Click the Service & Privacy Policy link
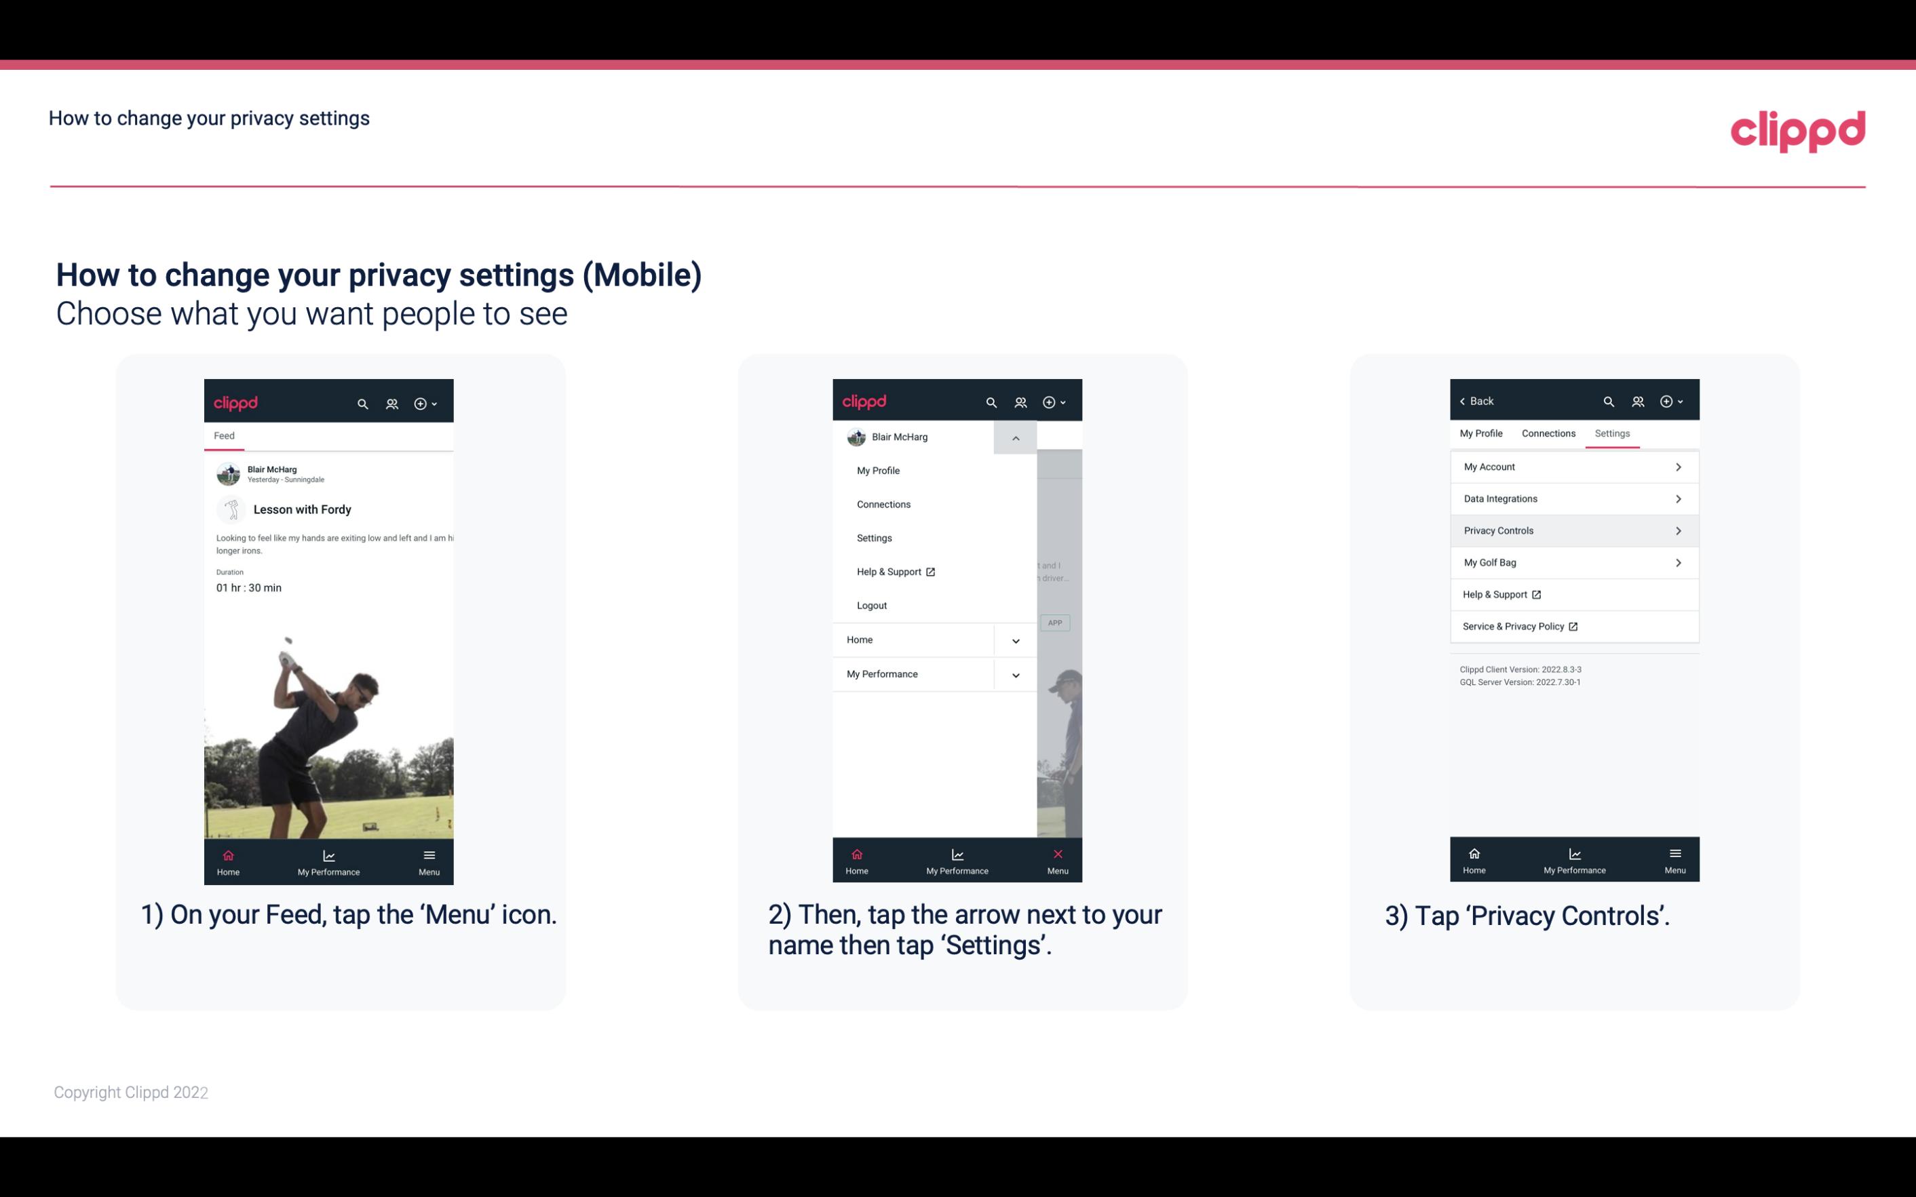Image resolution: width=1916 pixels, height=1197 pixels. click(1520, 626)
